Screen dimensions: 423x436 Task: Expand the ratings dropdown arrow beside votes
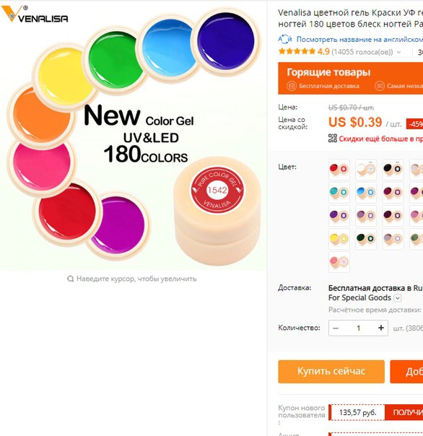pyautogui.click(x=398, y=52)
